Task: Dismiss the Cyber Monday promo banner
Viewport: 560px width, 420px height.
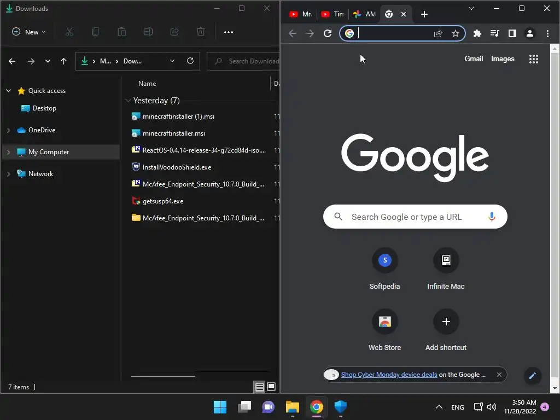Action: tap(499, 375)
